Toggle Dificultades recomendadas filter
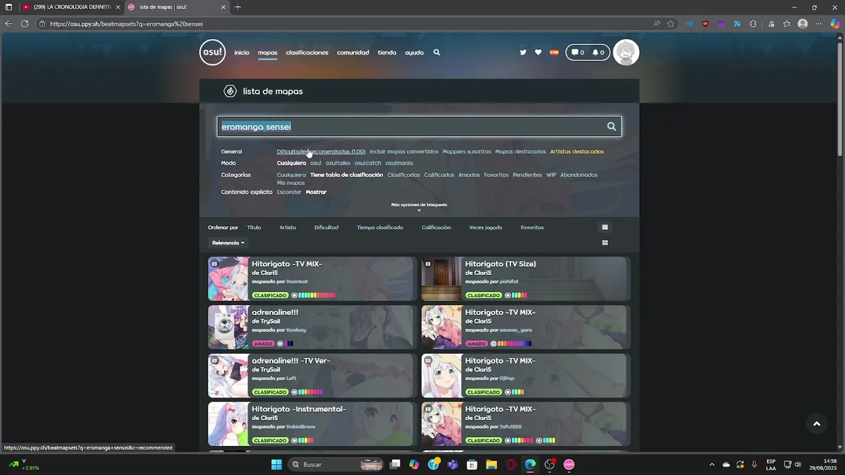This screenshot has height=475, width=845. [321, 152]
